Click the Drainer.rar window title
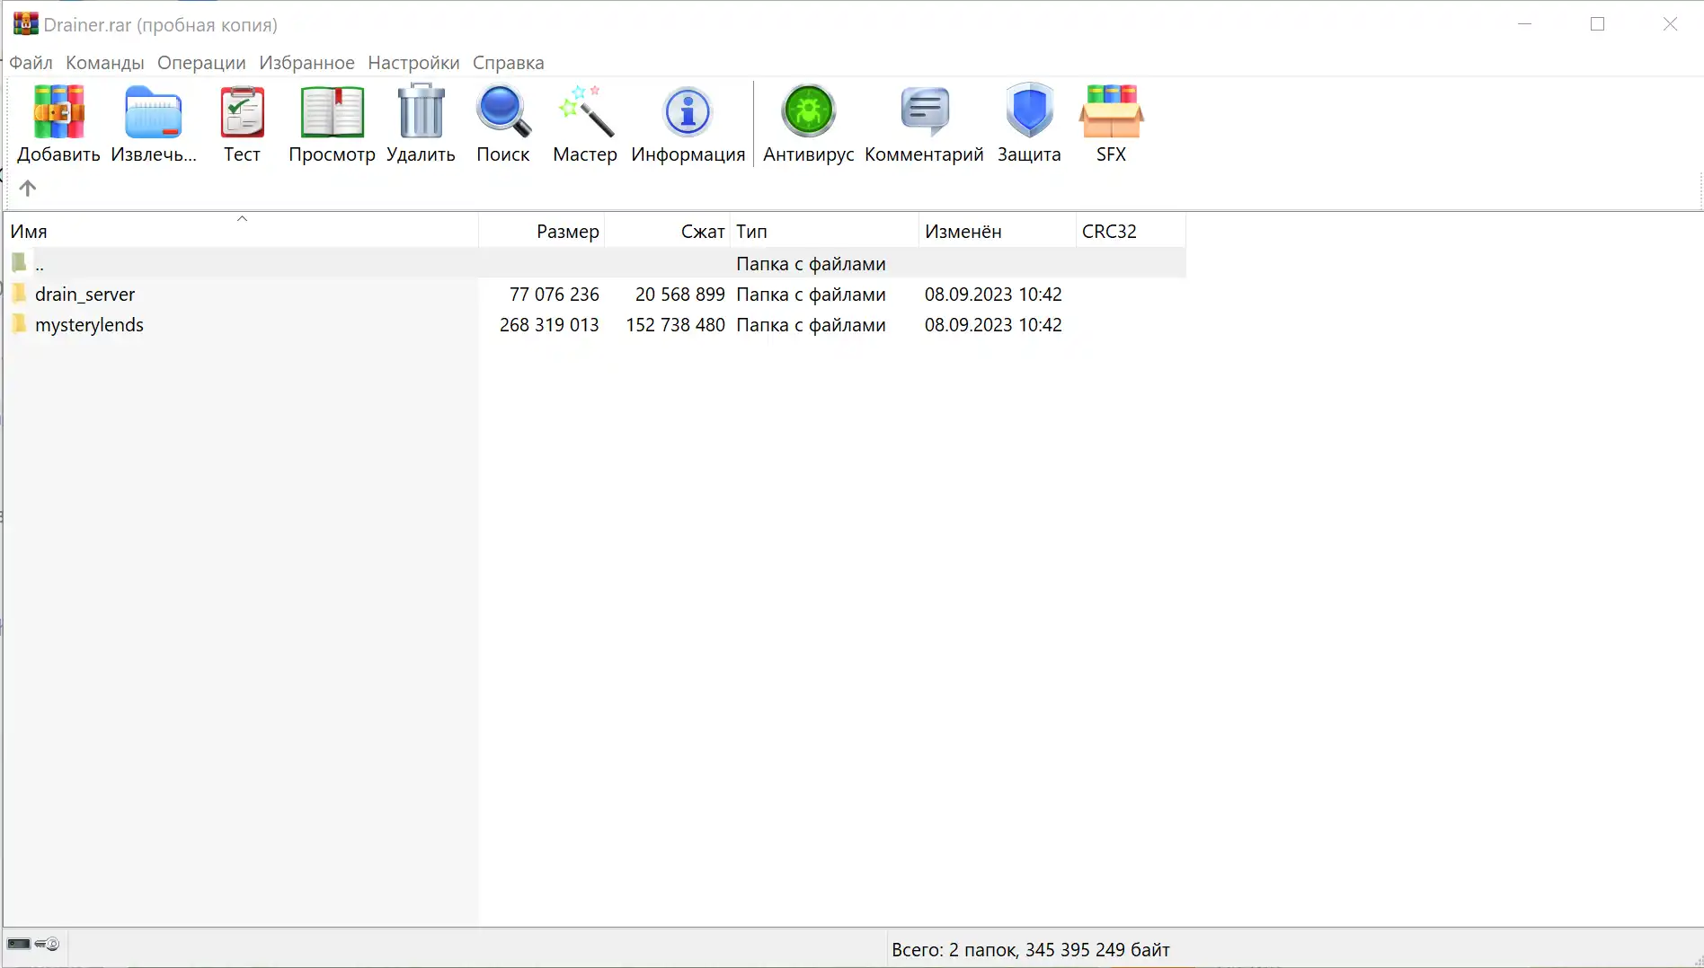The height and width of the screenshot is (968, 1704). pyautogui.click(x=161, y=25)
